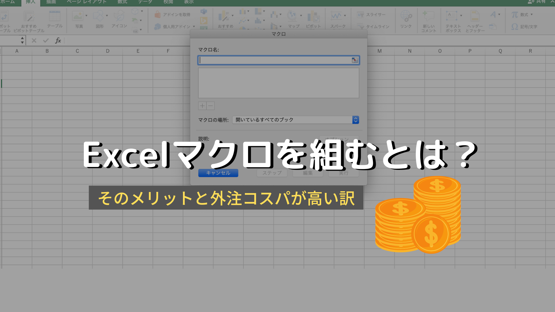Click the ヘッダーとフッター icon
The width and height of the screenshot is (555, 312).
coord(475,16)
